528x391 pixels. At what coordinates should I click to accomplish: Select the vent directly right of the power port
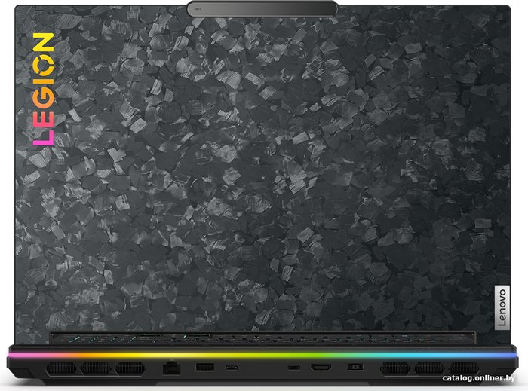(394, 368)
